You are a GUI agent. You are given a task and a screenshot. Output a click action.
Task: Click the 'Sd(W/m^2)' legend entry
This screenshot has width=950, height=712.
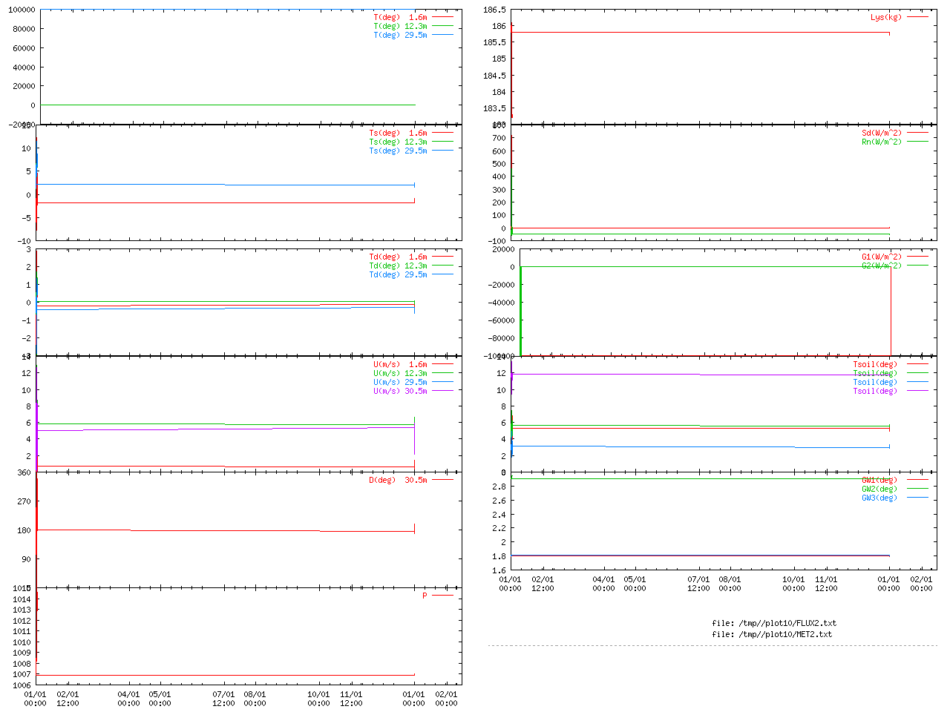point(882,133)
